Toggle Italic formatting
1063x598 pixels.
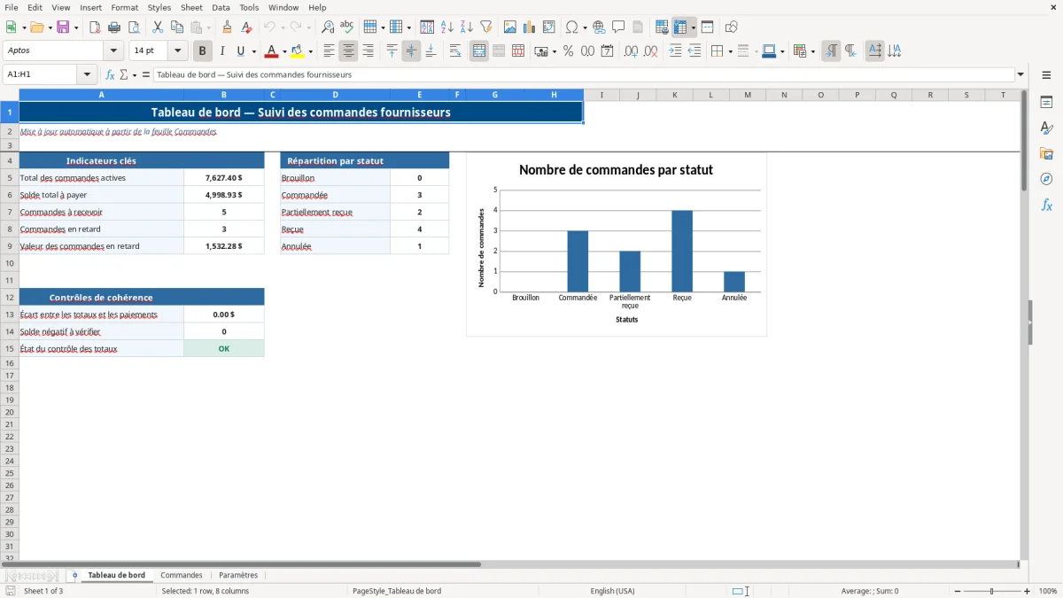click(x=221, y=51)
